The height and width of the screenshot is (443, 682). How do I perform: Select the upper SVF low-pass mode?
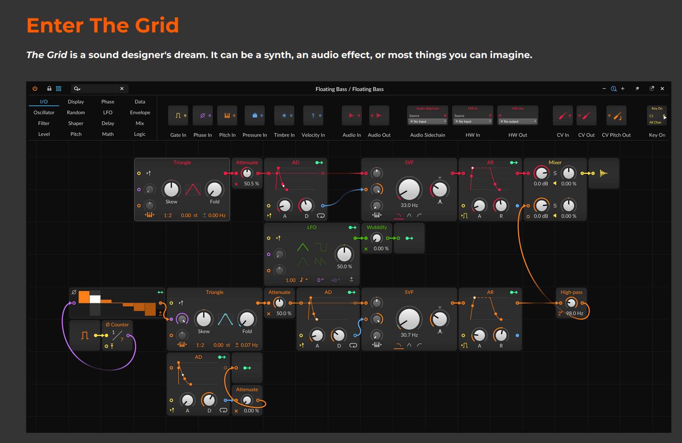[x=399, y=215]
